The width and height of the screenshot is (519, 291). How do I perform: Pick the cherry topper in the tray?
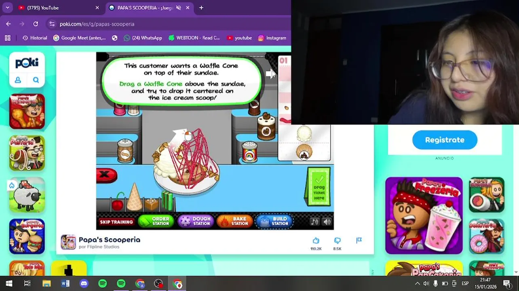(x=117, y=202)
